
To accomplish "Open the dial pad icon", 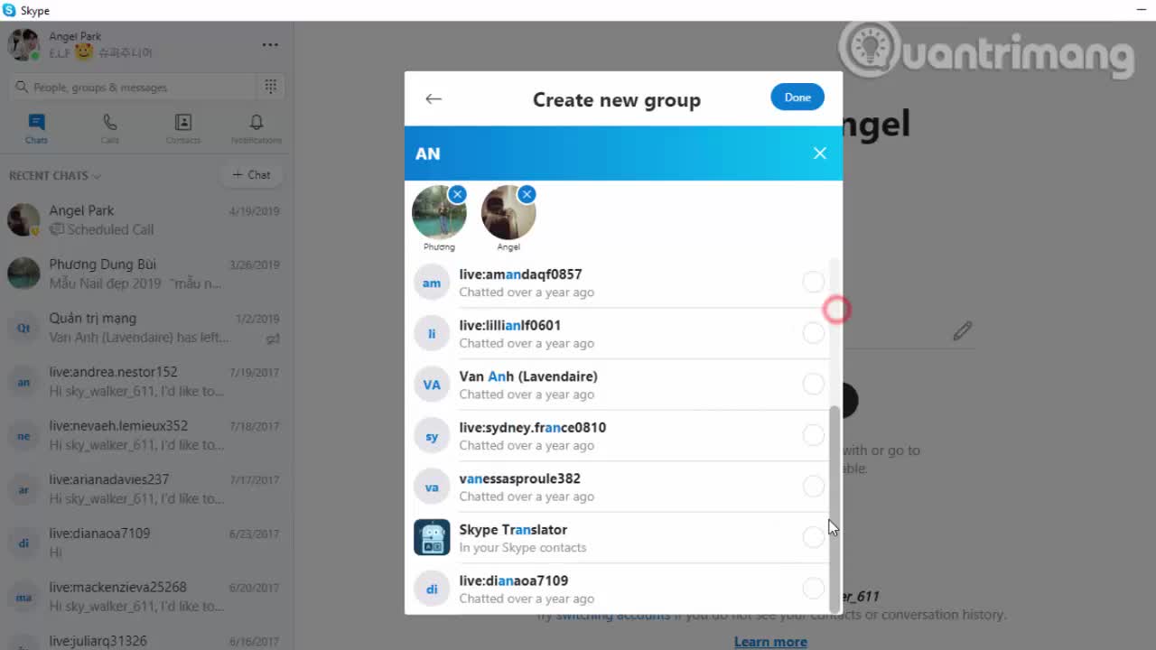I will point(271,87).
